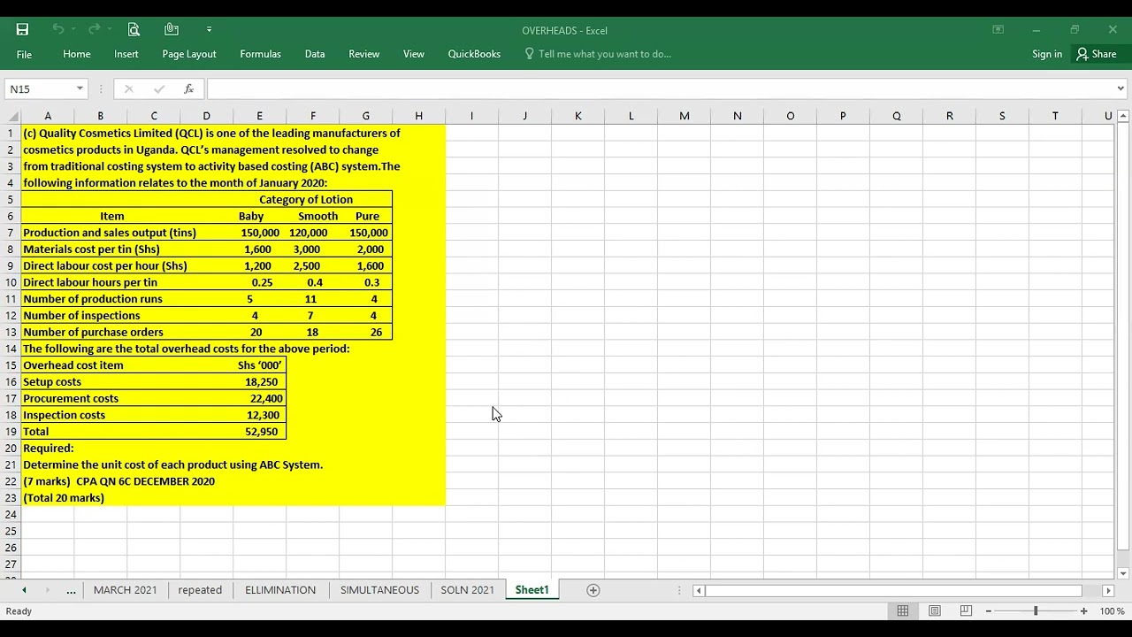Screen dimensions: 1132x637
Task: Switch to the MARCH 2021 sheet tab
Action: tap(125, 590)
